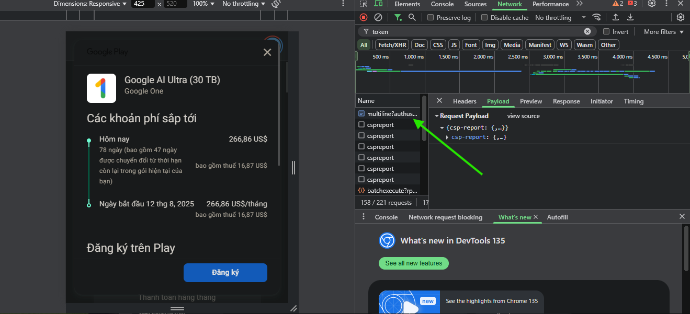Screen dimensions: 690x314
Task: Toggle the network filter funnel icon
Action: tap(398, 17)
